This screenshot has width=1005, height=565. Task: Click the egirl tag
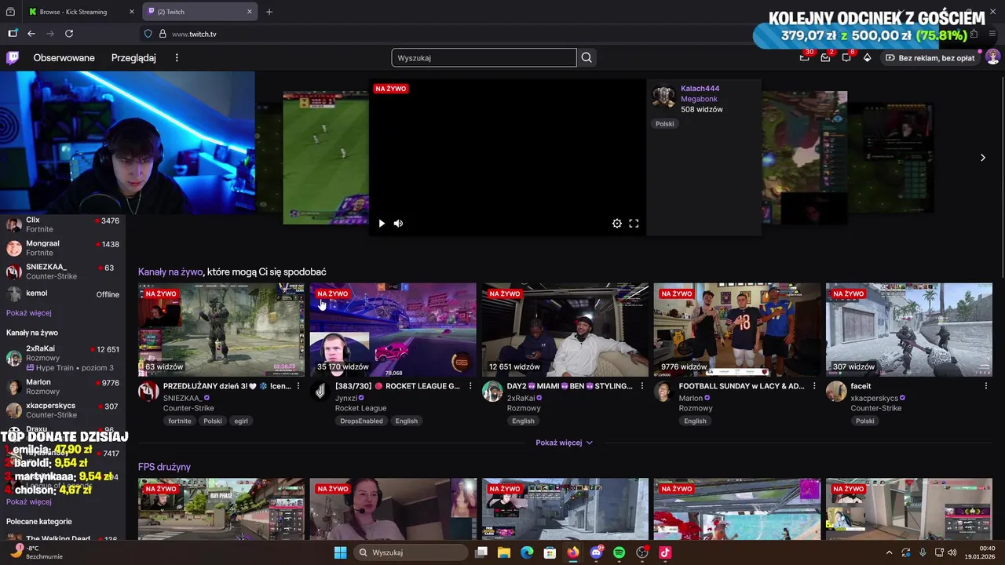[x=241, y=421]
